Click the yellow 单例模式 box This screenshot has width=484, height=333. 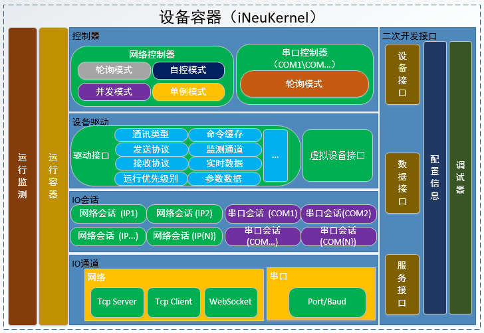point(188,92)
